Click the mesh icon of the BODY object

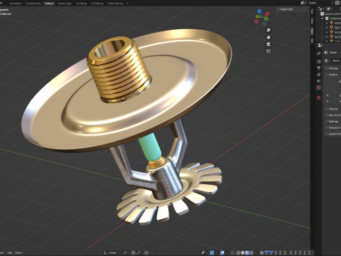(x=332, y=23)
